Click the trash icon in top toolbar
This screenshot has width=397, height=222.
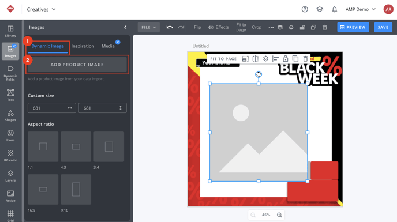(325, 27)
